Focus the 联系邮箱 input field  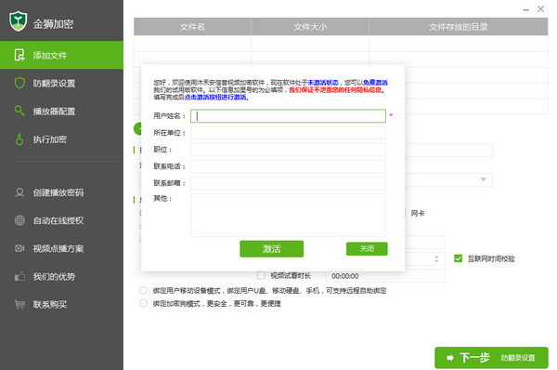[288, 183]
